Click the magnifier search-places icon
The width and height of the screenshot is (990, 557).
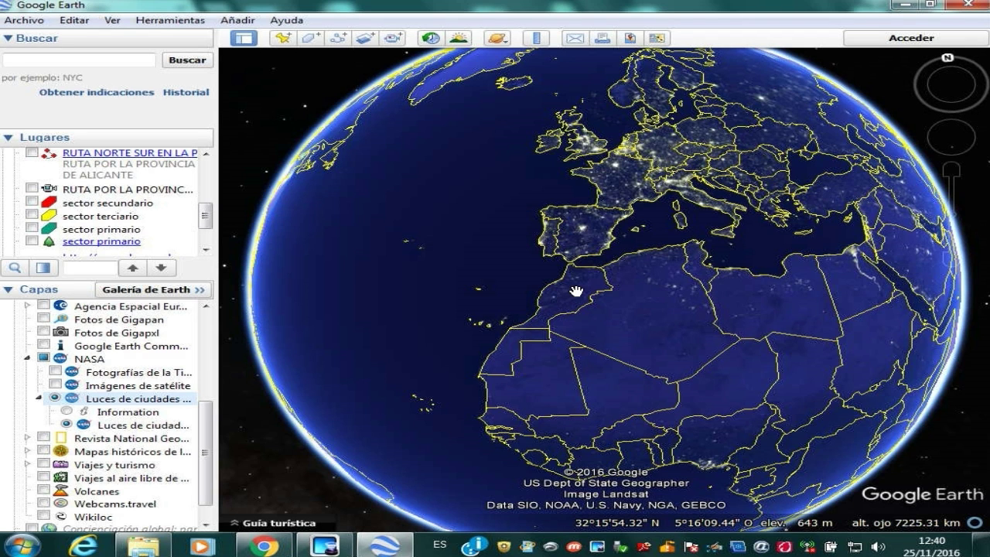(15, 268)
